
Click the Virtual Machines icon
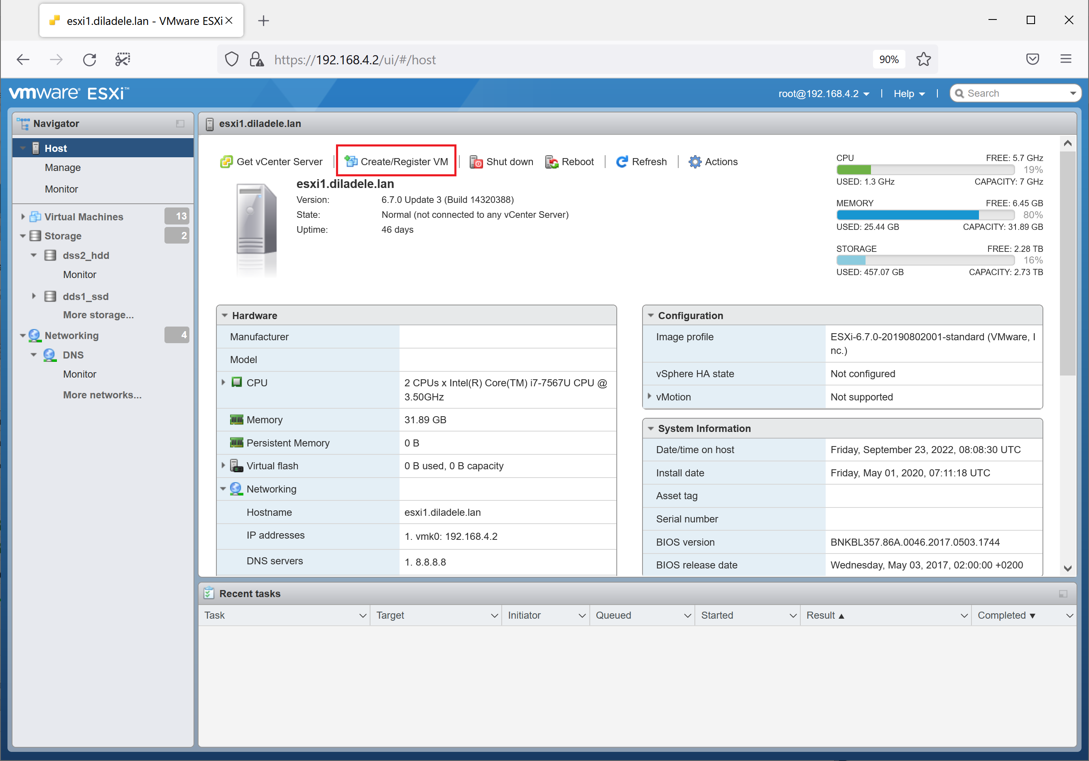click(35, 217)
